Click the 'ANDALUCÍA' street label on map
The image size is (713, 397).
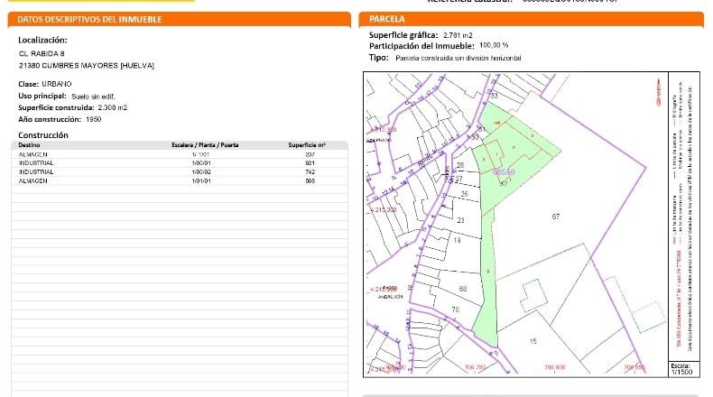tap(391, 297)
